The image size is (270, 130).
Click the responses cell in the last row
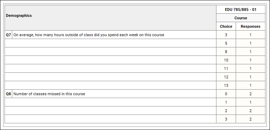coord(250,119)
